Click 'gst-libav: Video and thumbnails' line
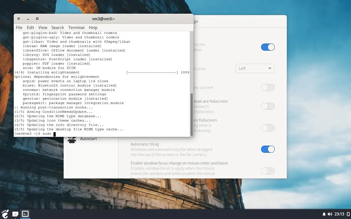The width and height of the screenshot is (351, 219). coord(77,42)
